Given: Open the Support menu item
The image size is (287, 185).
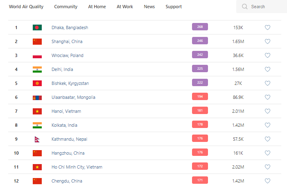Looking at the screenshot, I should click(x=174, y=7).
